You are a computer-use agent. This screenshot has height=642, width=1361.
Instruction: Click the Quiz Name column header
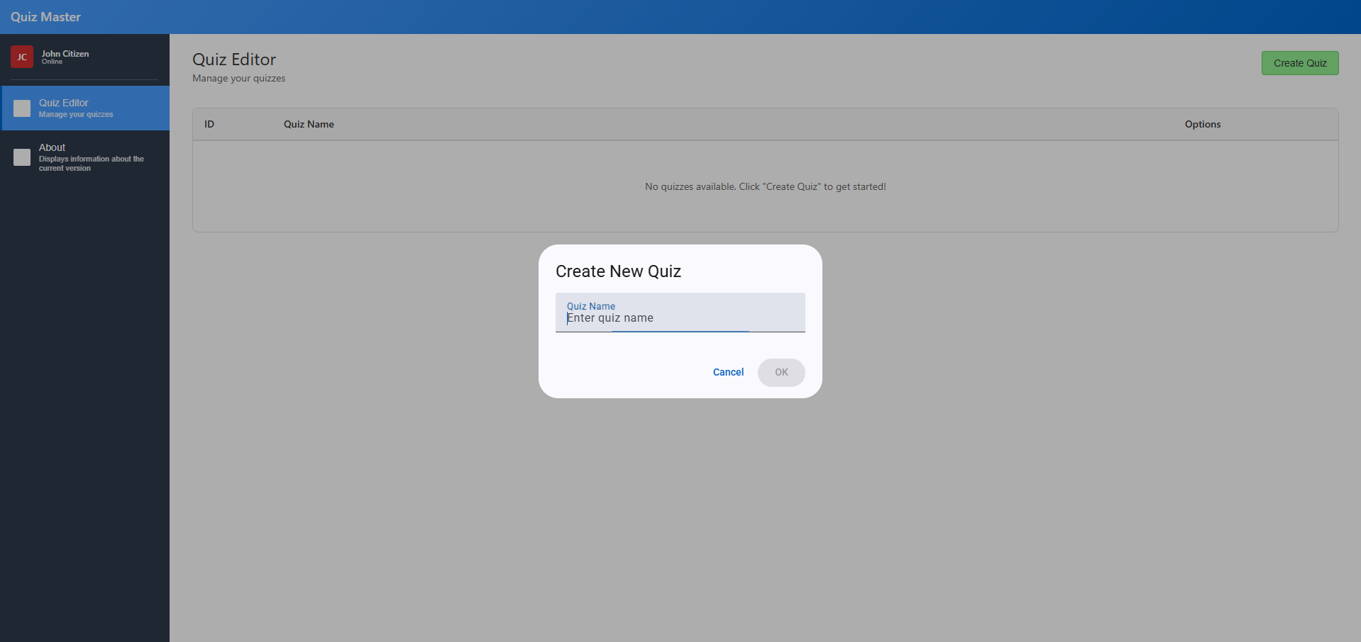click(x=309, y=124)
